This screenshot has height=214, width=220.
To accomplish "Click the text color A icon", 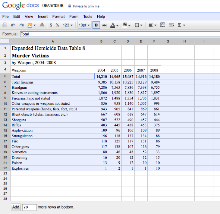I will [113, 25].
